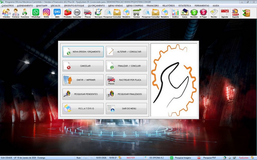Click Pesquisar icon right of Serviços
The height and width of the screenshot is (160, 257).
pyautogui.click(x=108, y=13)
